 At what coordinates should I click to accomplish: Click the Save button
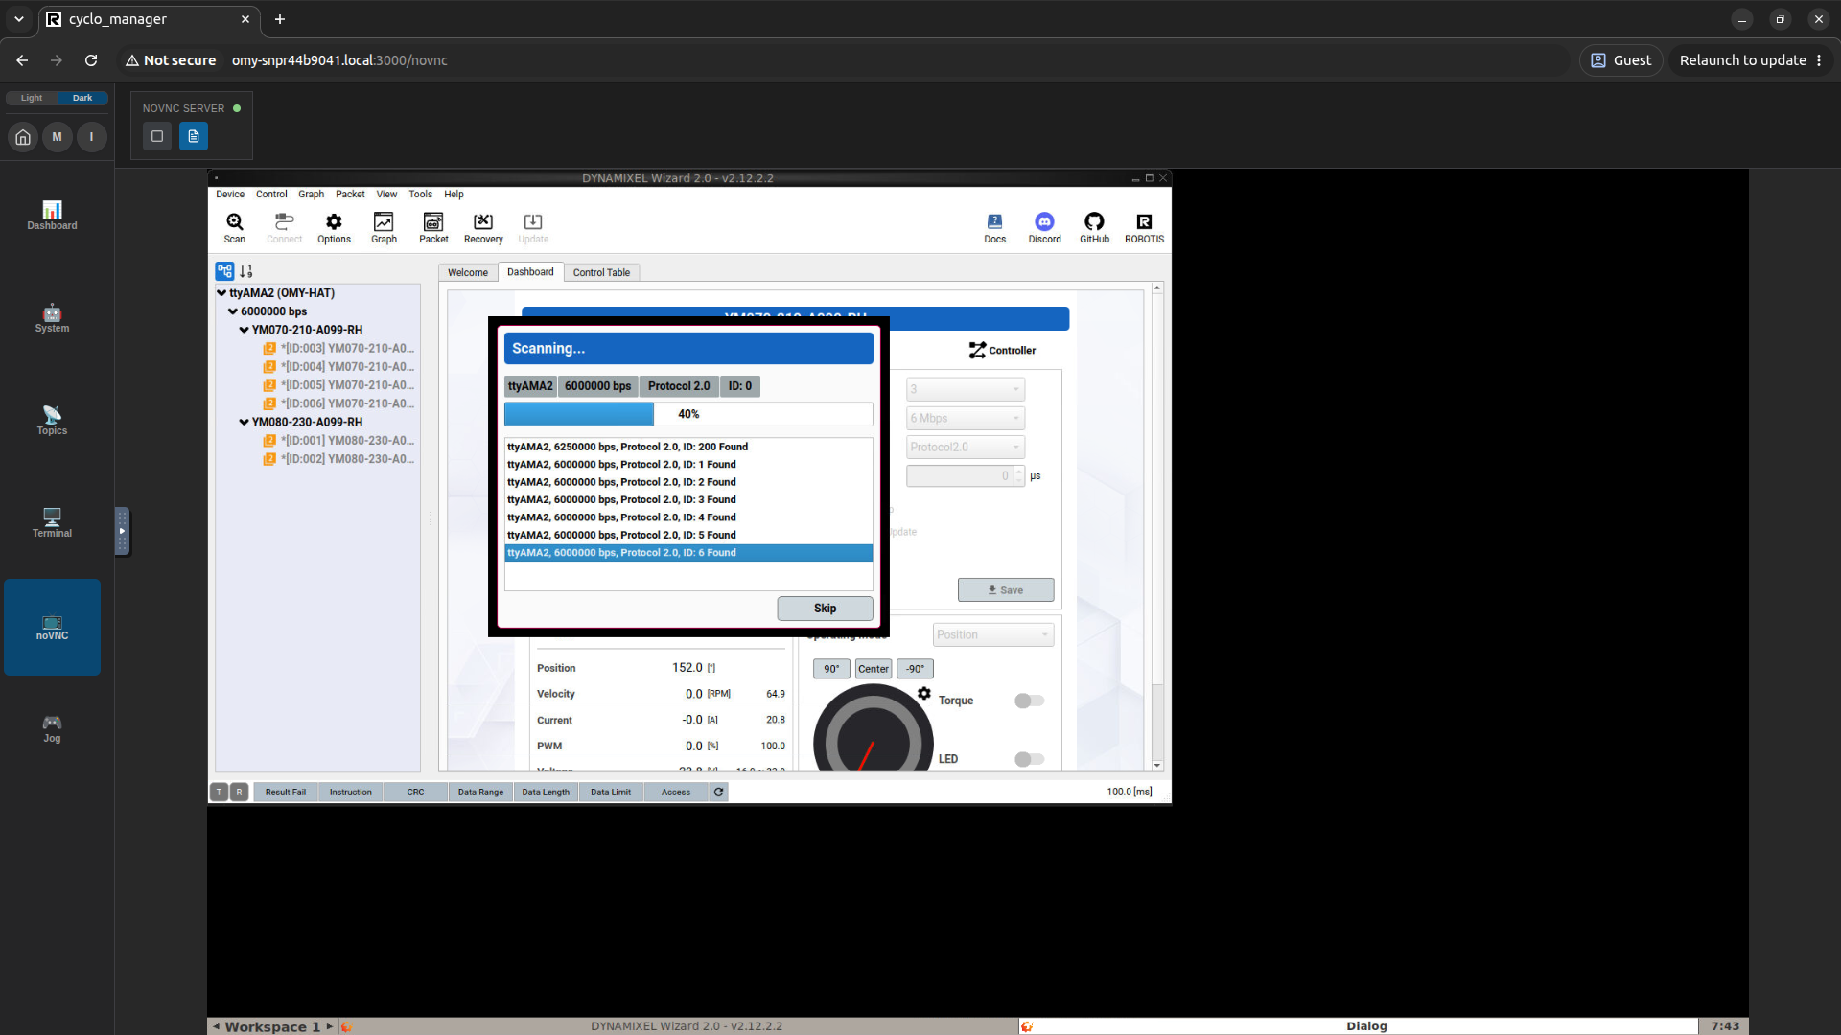pyautogui.click(x=1006, y=589)
